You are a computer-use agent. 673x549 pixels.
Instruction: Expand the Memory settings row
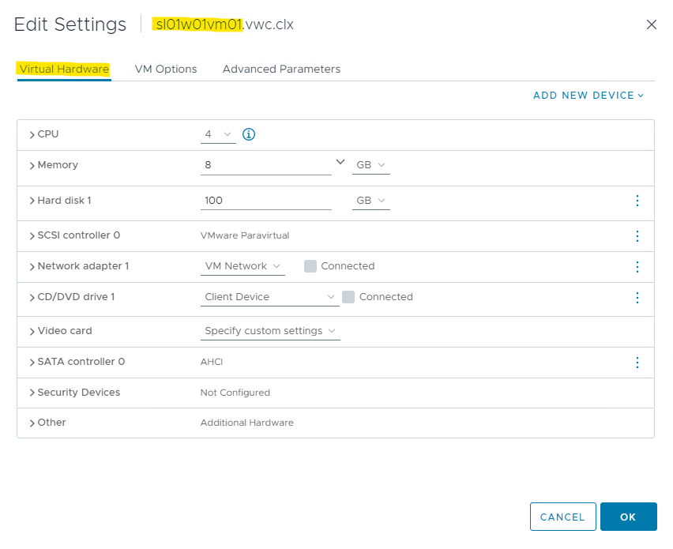pos(32,166)
